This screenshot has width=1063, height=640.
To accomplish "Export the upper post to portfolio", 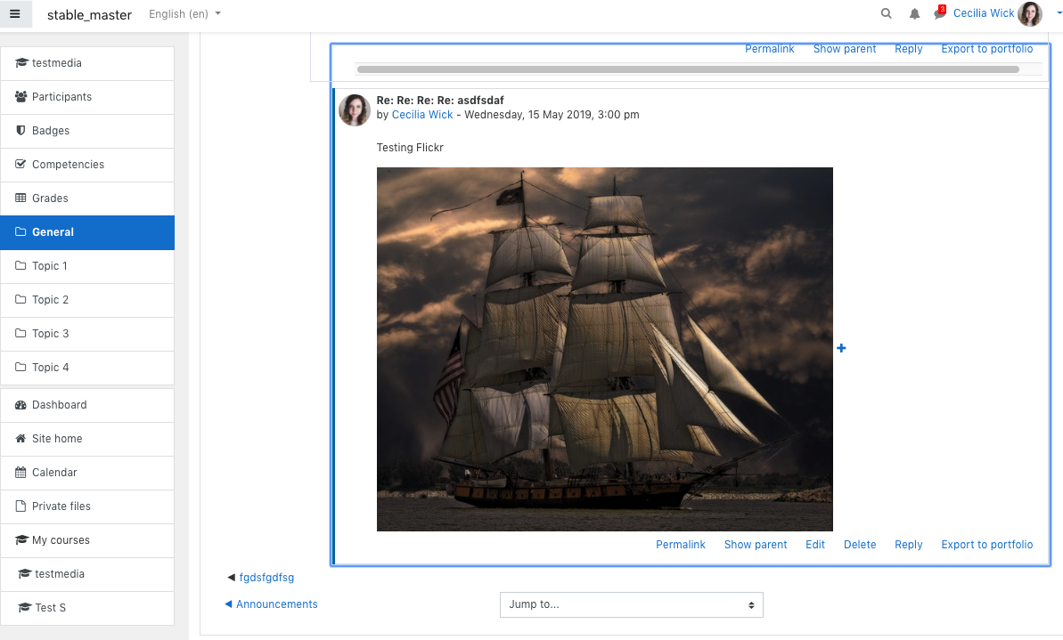I will (x=987, y=49).
